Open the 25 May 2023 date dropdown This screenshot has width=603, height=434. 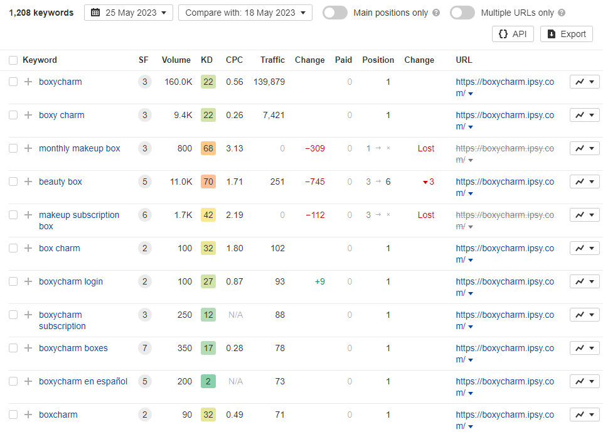129,13
